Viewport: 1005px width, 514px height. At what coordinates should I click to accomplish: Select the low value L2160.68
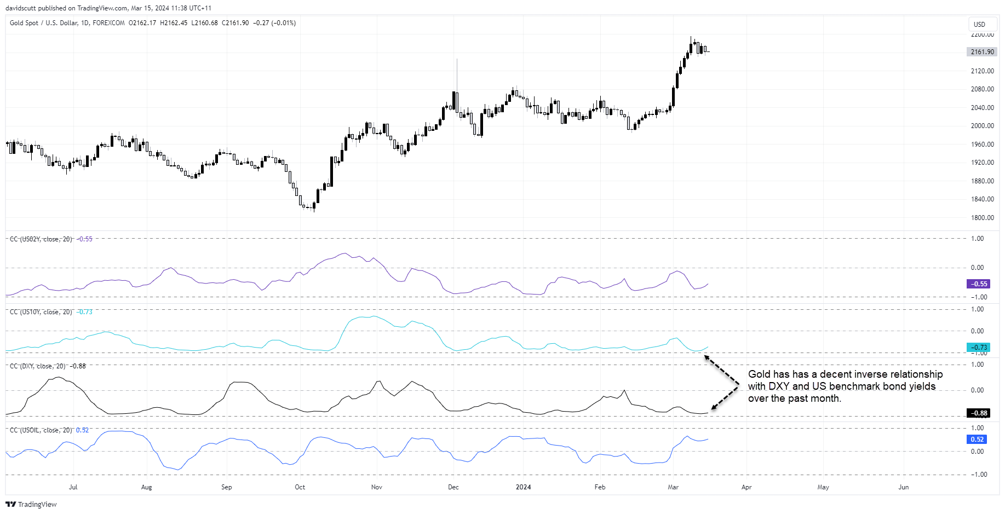click(204, 23)
